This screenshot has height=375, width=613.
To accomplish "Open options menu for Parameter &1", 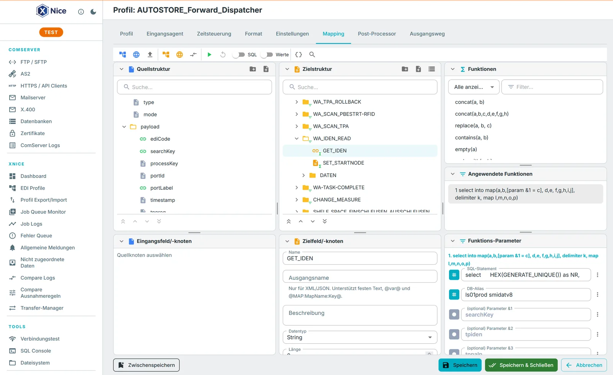I will [597, 315].
